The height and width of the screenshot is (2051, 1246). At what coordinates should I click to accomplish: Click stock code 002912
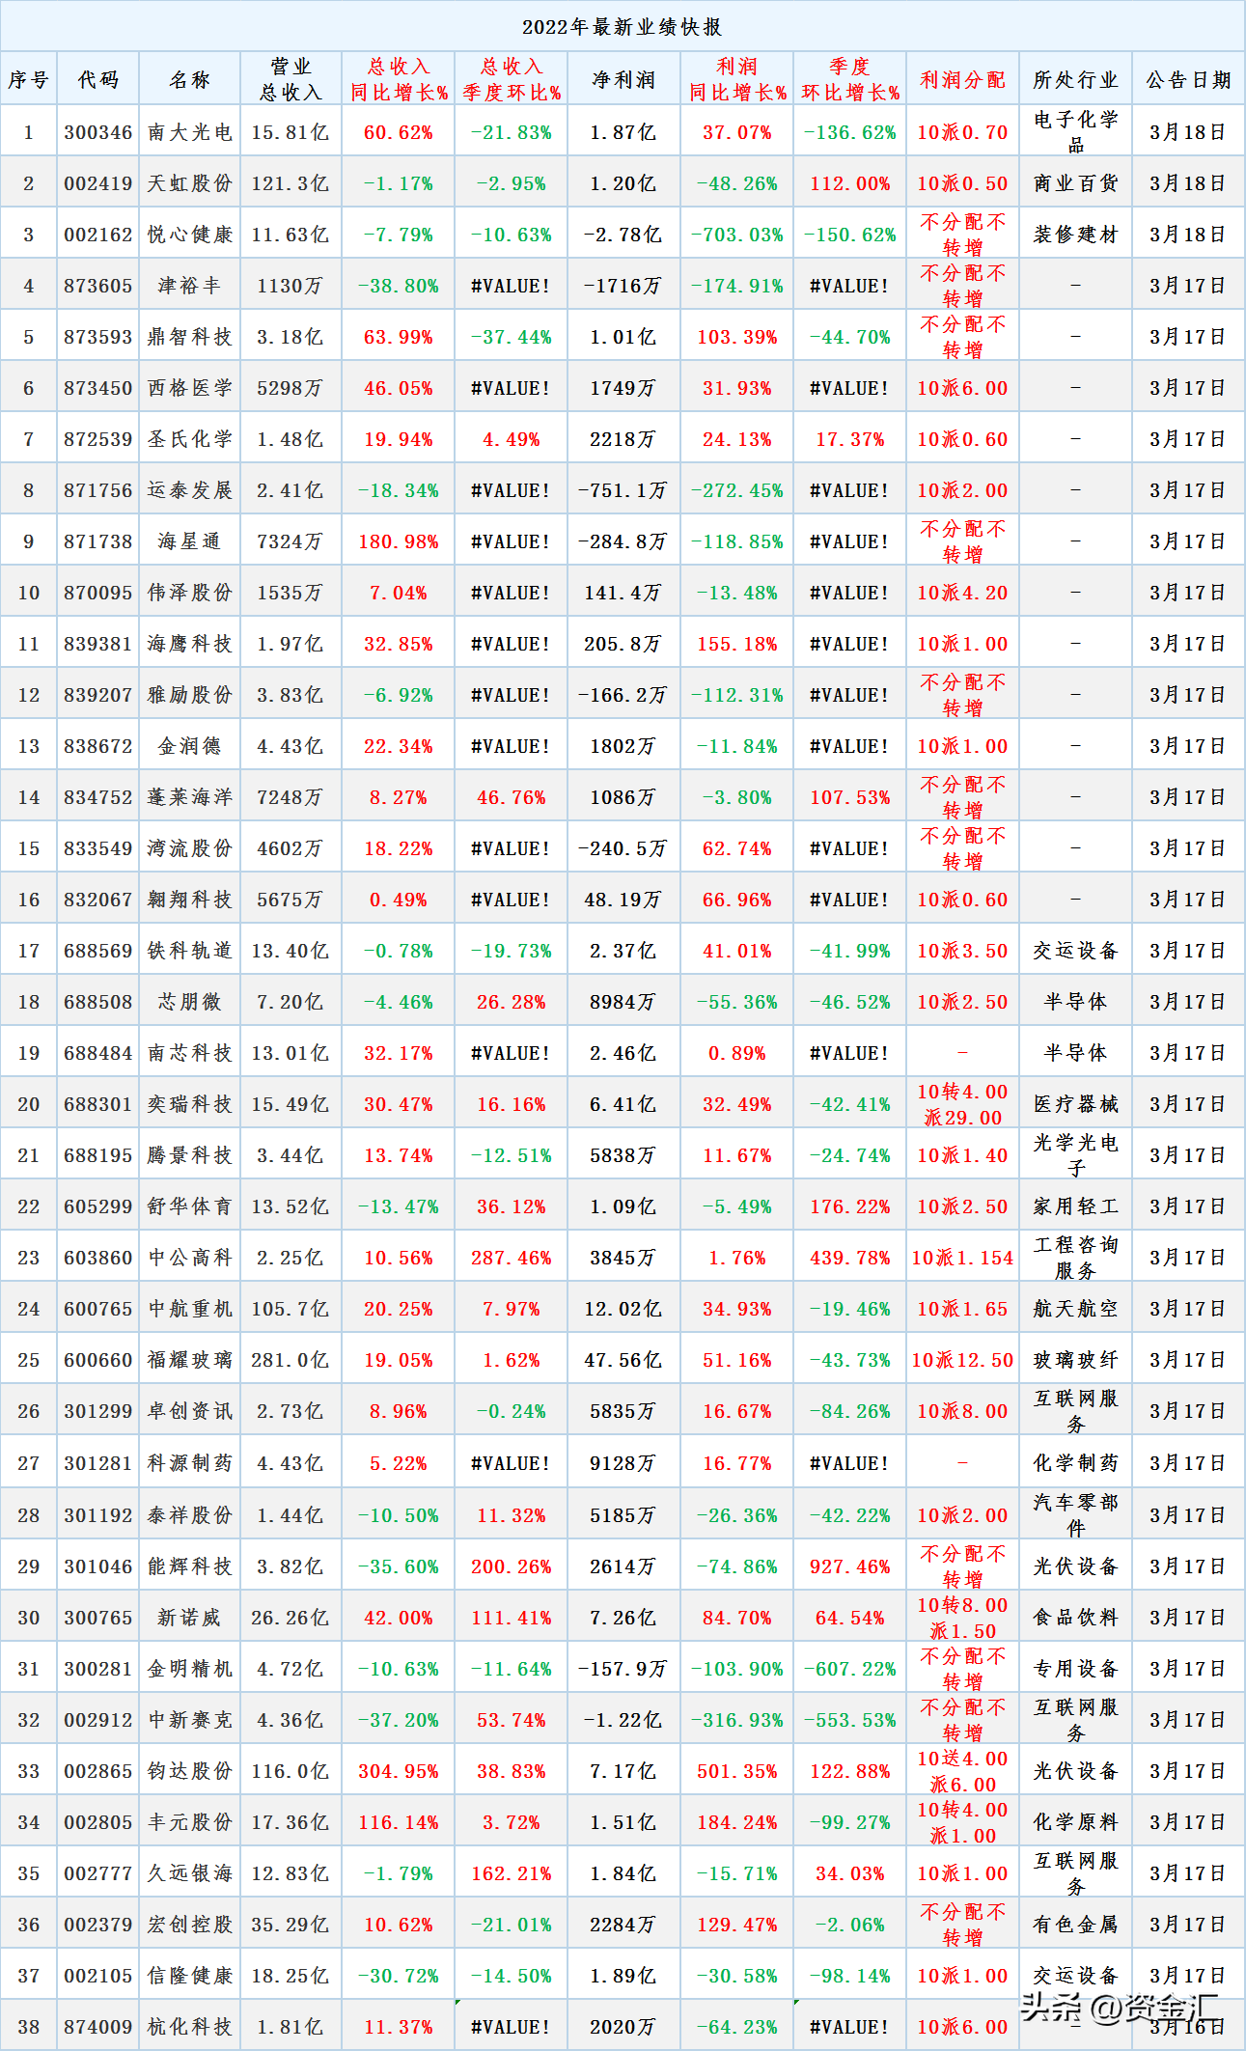pyautogui.click(x=98, y=1720)
